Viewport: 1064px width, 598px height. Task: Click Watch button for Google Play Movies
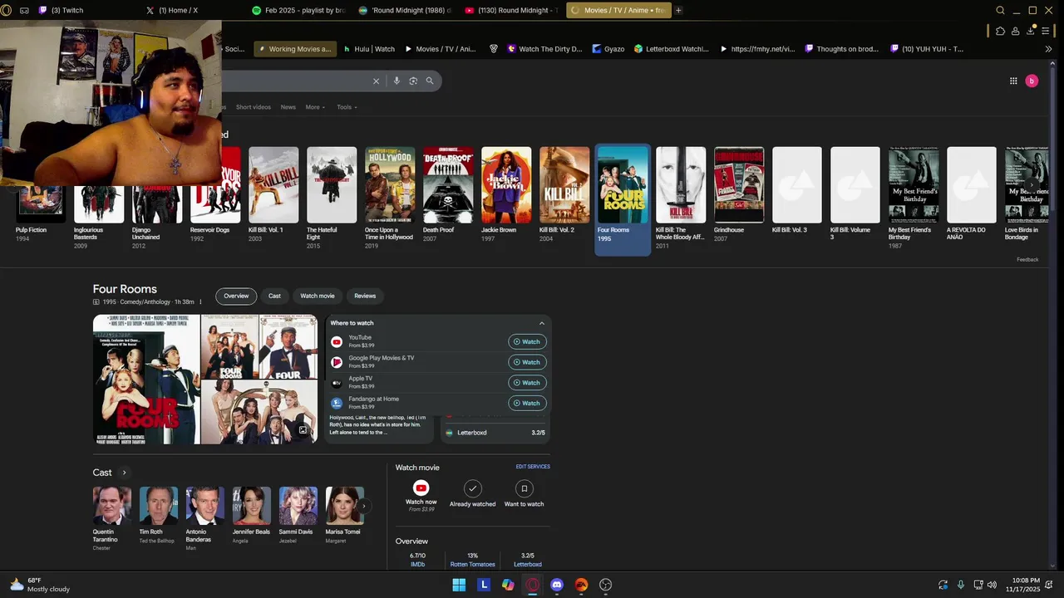527,362
